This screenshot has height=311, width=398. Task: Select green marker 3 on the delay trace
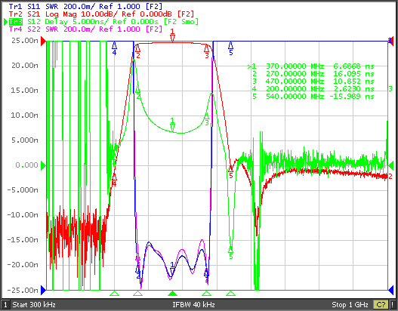point(207,119)
